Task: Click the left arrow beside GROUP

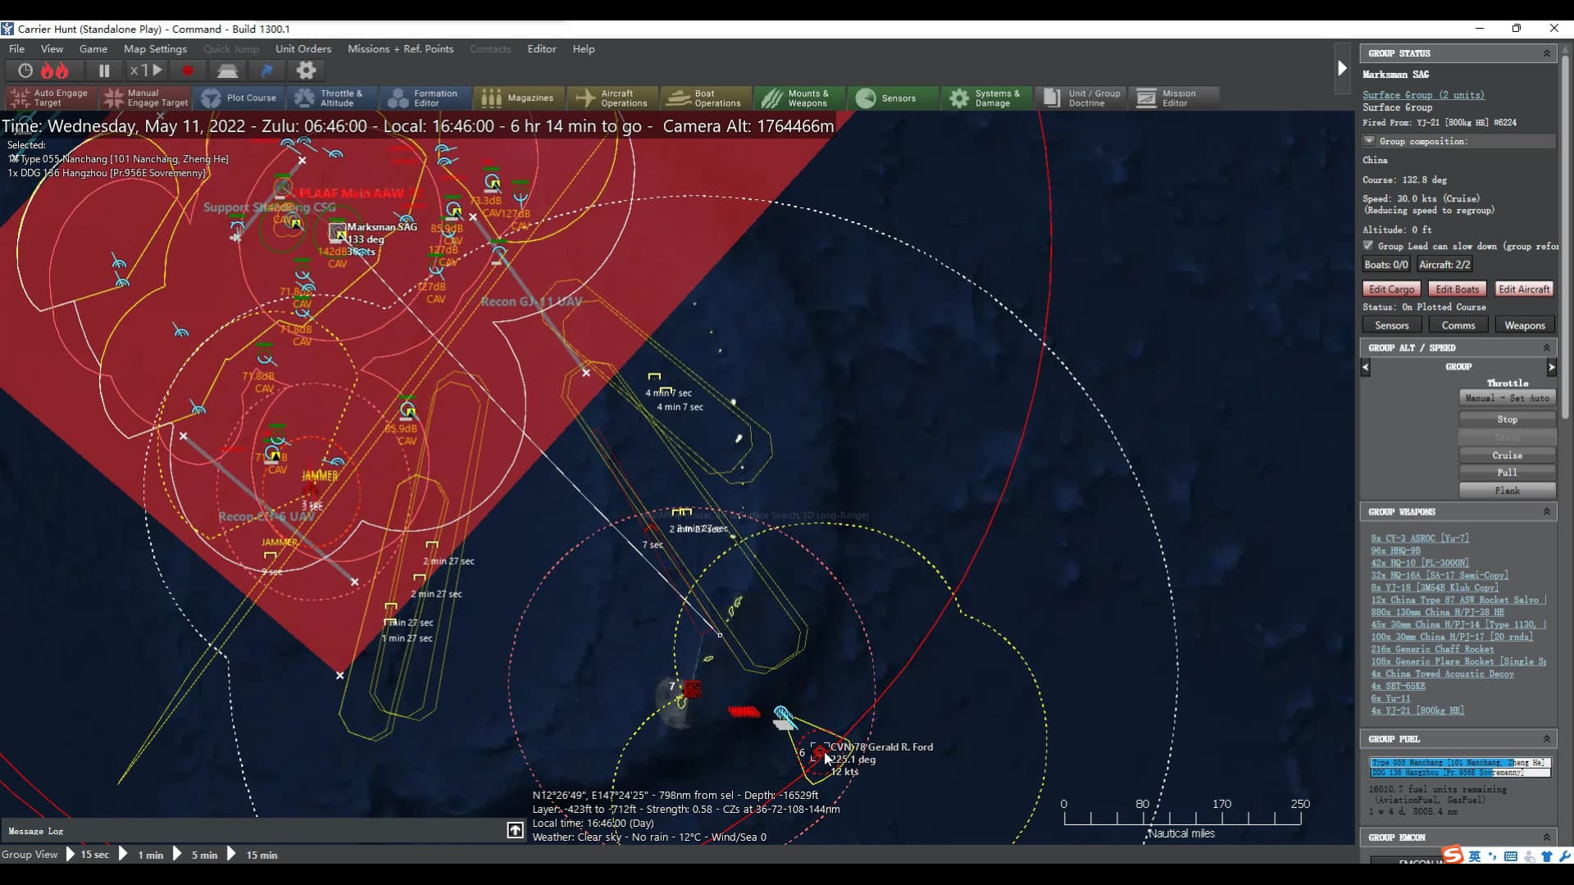Action: 1366,368
